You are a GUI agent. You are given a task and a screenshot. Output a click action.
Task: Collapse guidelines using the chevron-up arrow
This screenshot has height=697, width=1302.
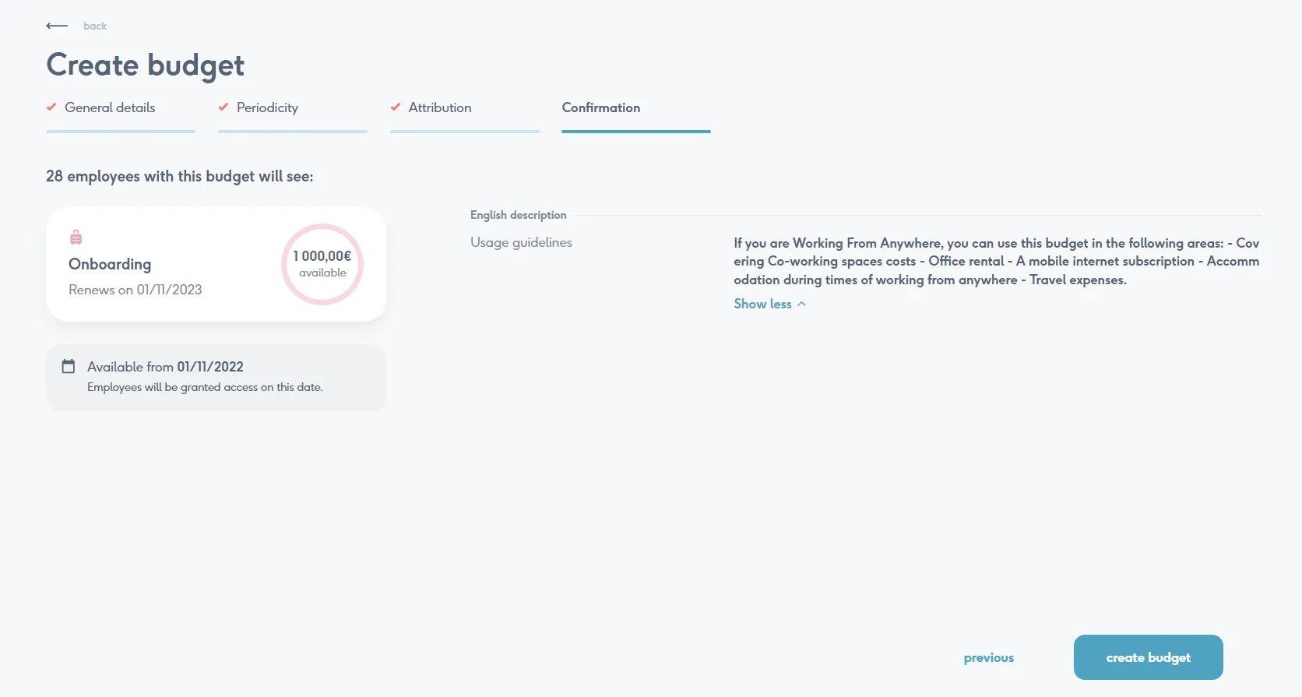[801, 304]
